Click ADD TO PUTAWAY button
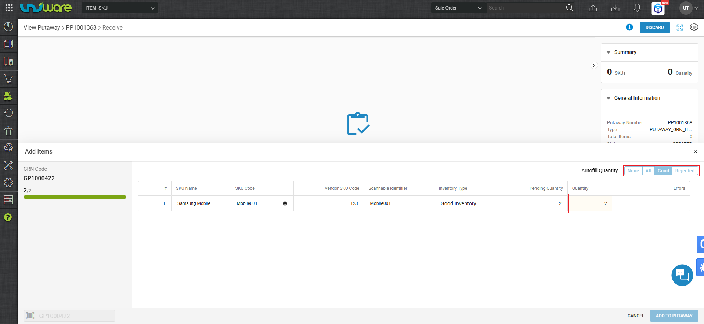 674,316
